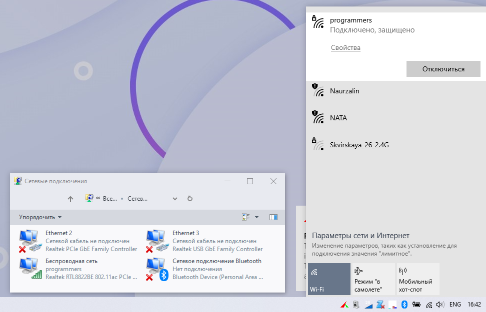Open the Упорядочить dropdown menu
The image size is (486, 312).
(40, 217)
